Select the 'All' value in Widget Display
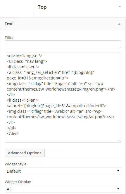This screenshot has height=194, width=126. (x=9, y=189)
